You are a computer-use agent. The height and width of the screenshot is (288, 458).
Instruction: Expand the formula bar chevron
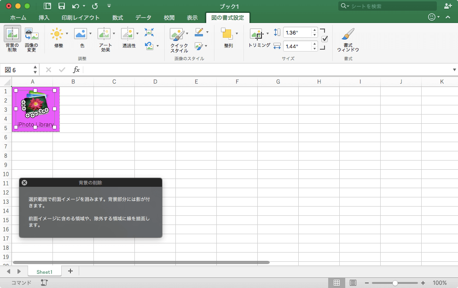(454, 70)
